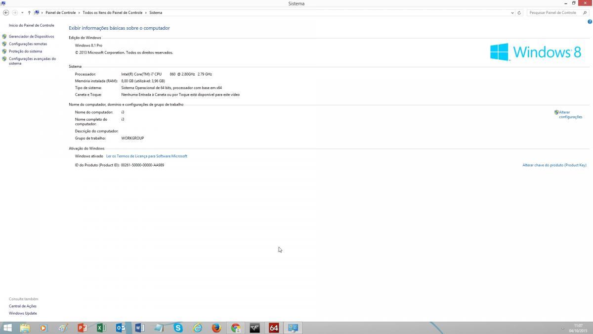Click the Windows 8.1 Pro edition text
Image resolution: width=593 pixels, height=334 pixels.
pyautogui.click(x=88, y=45)
